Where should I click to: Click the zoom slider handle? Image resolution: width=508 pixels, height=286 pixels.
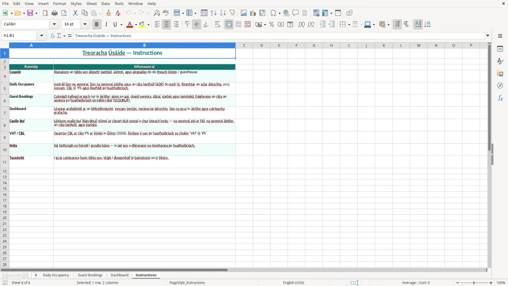click(474, 283)
